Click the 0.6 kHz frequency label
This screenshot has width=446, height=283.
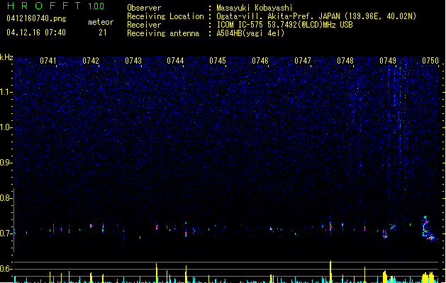(6, 269)
